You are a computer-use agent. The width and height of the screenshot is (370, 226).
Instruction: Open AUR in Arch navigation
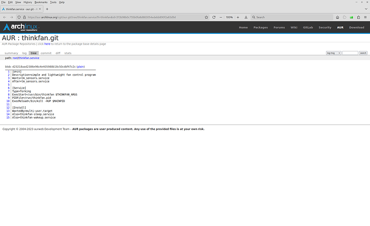(340, 27)
